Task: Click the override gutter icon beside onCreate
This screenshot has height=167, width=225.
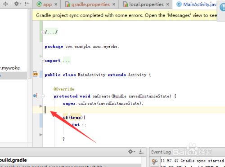Action: [x=36, y=96]
